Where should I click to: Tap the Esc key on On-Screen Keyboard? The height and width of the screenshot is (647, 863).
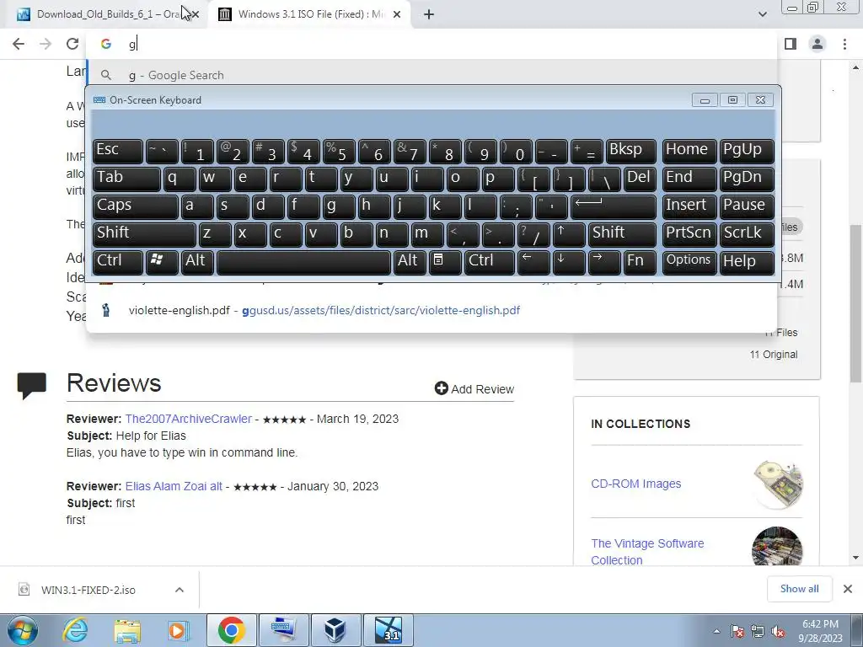(118, 150)
